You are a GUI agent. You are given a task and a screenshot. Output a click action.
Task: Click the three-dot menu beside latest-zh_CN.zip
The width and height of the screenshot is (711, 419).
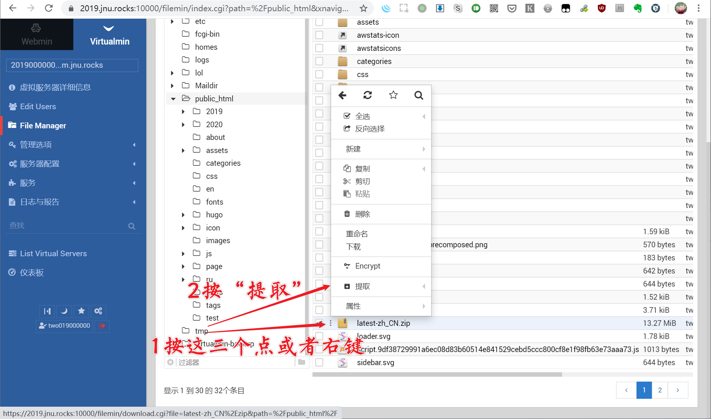click(330, 323)
